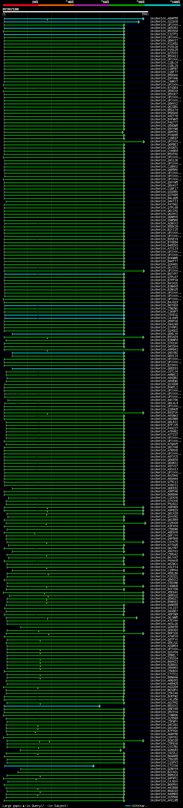Open hit UniRef100_O65353
Screen dimensions: 183x808
pos(164,28)
